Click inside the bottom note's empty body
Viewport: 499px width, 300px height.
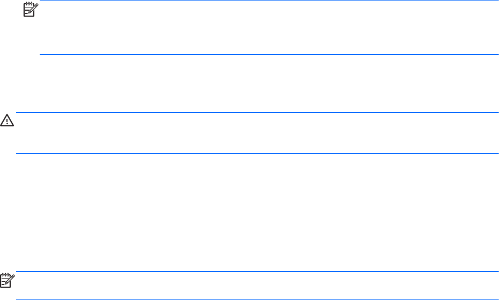(x=258, y=286)
